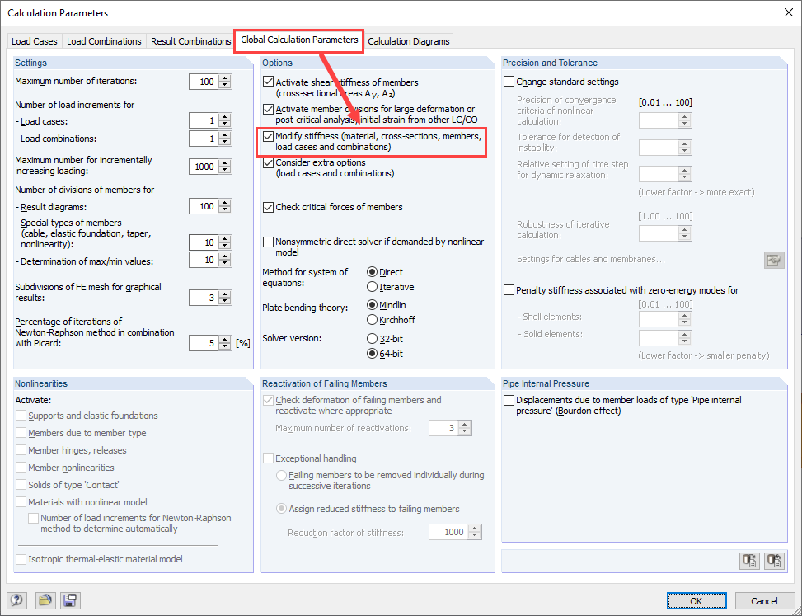802x616 pixels.
Task: Select Kirchhoff plate bending theory
Action: (x=373, y=320)
